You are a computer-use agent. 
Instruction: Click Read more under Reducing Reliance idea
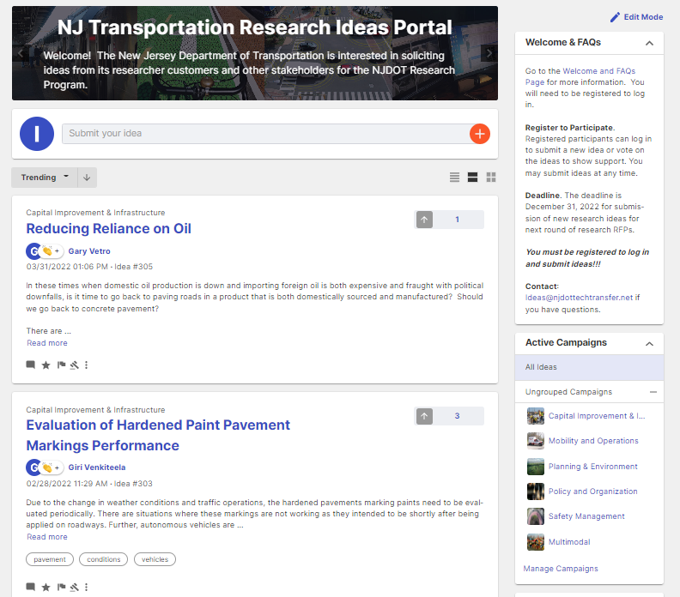click(x=47, y=343)
